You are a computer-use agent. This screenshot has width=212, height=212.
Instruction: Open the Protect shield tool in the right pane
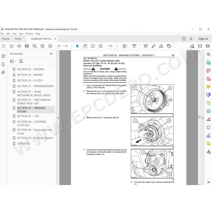point(208,128)
